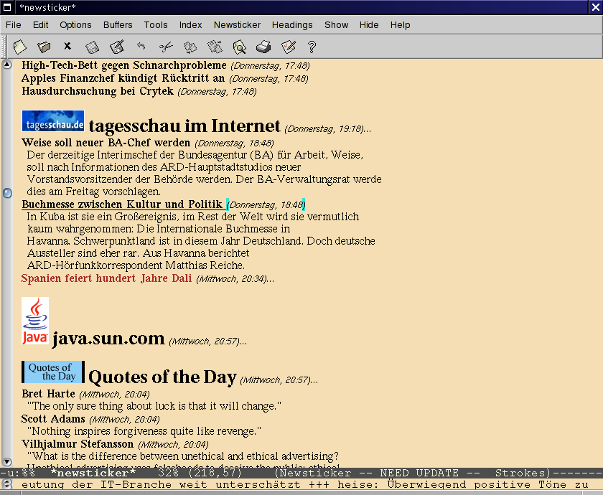Click the Save buffer disk icon

[x=92, y=47]
